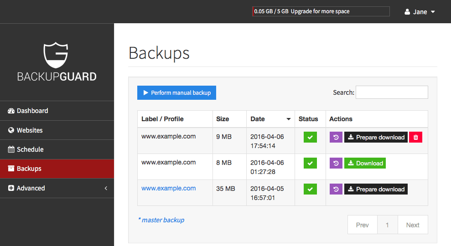Sort by the Status column header

click(310, 119)
